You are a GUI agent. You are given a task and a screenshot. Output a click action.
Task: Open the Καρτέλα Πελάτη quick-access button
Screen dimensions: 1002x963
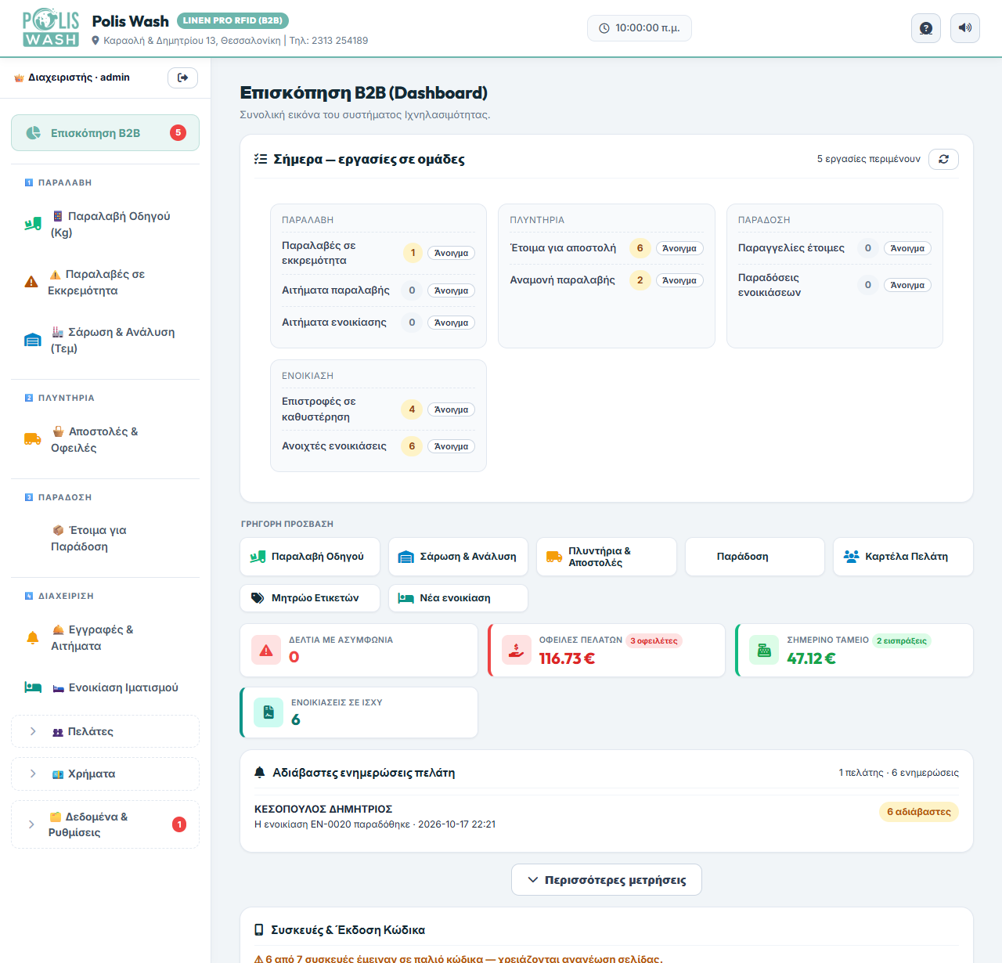(903, 557)
